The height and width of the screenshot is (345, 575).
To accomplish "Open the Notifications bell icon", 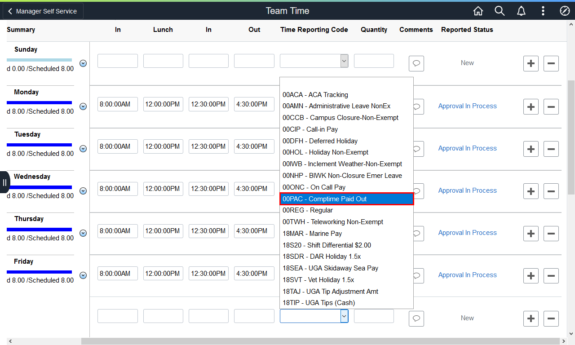I will (x=521, y=11).
